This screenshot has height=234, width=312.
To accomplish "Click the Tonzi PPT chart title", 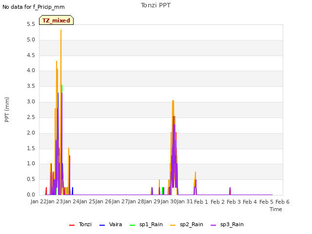I will tap(156, 5).
